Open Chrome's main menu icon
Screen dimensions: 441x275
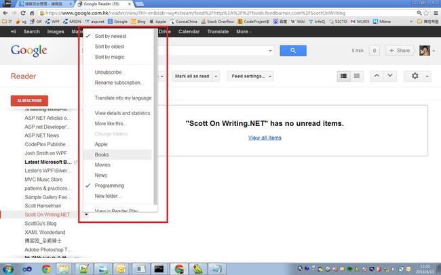tap(436, 13)
